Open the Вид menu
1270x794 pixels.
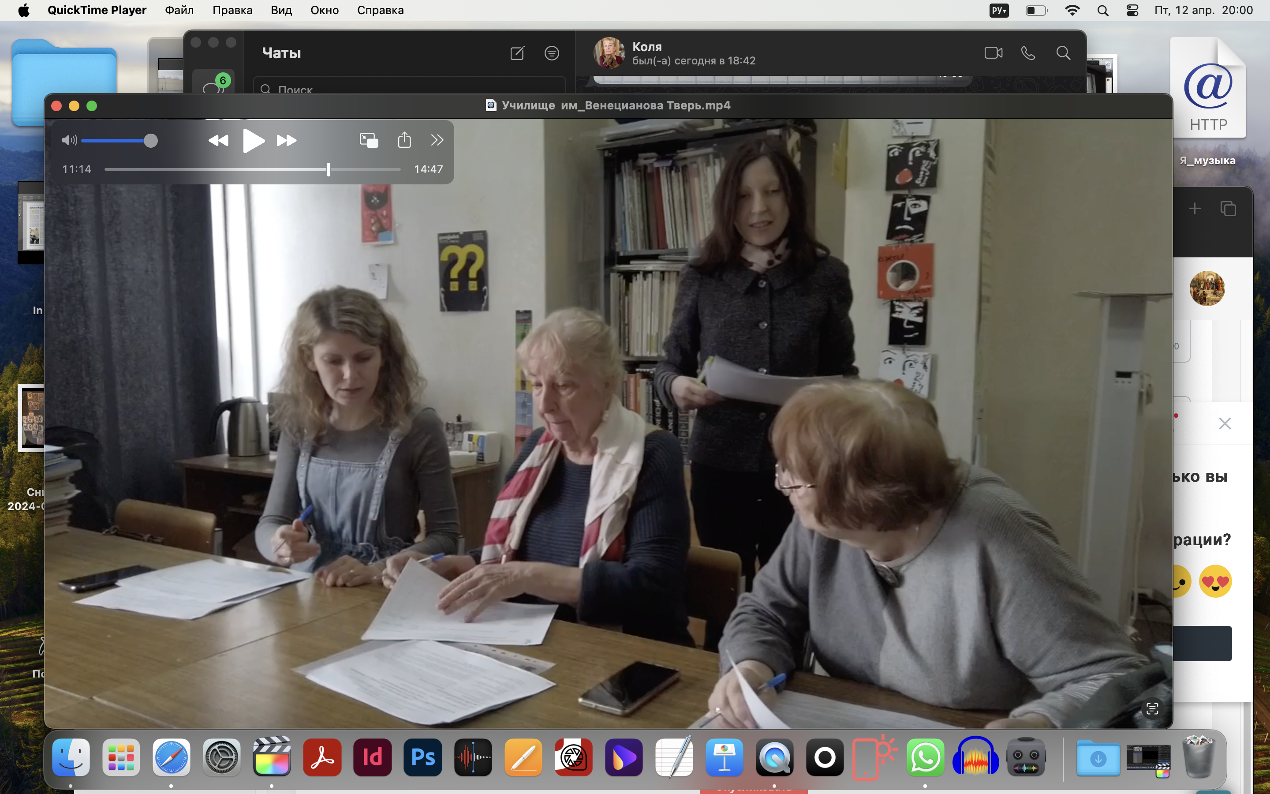[x=281, y=11]
